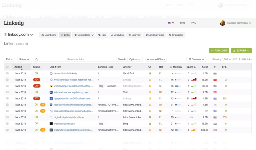
Task: Click the 404 status badge
Action: coord(36,80)
